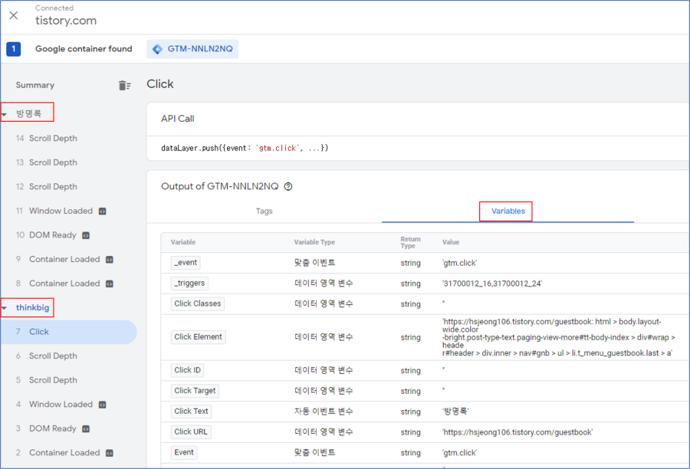Click the API Call section heading
The image size is (690, 469).
coord(178,119)
